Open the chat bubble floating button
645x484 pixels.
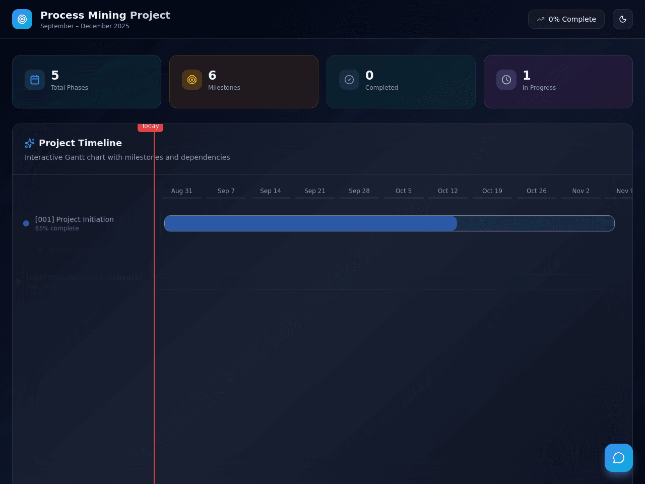pos(619,458)
